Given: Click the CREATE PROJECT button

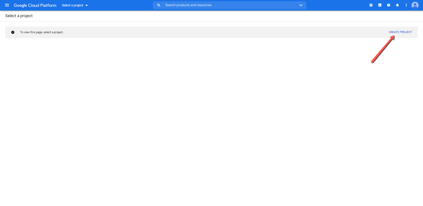Looking at the screenshot, I should click(400, 32).
